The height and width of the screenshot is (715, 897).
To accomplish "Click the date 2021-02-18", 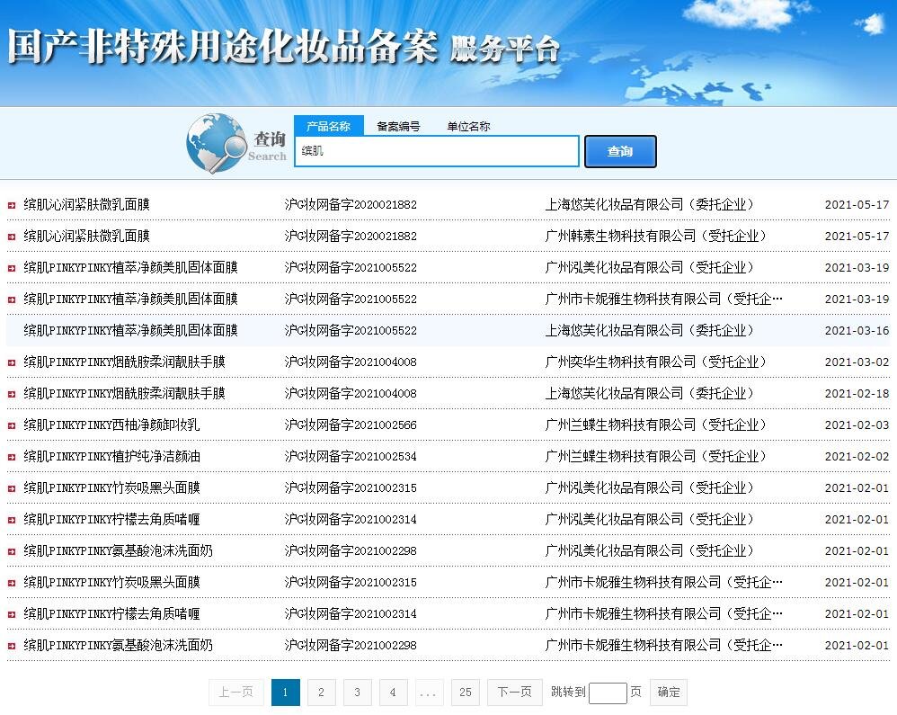I will (x=857, y=393).
